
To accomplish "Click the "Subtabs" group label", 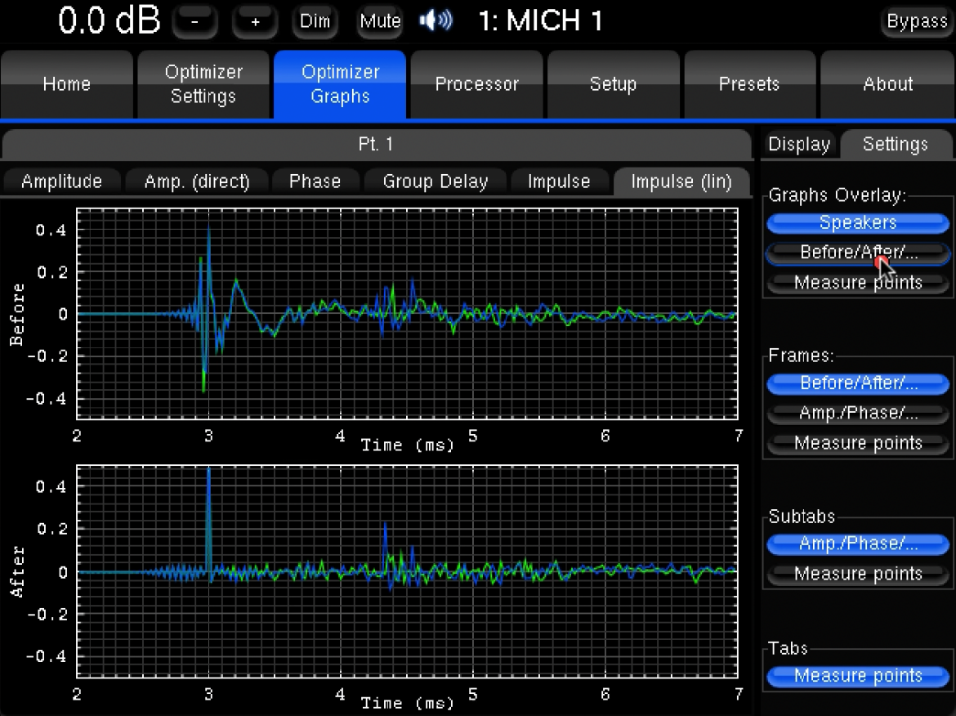I will (802, 517).
